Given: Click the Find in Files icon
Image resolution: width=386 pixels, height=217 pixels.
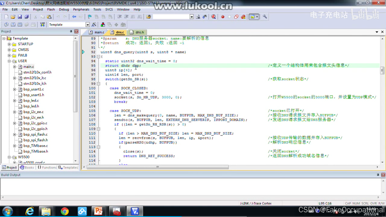Looking at the screenshot, I should click(x=149, y=17).
